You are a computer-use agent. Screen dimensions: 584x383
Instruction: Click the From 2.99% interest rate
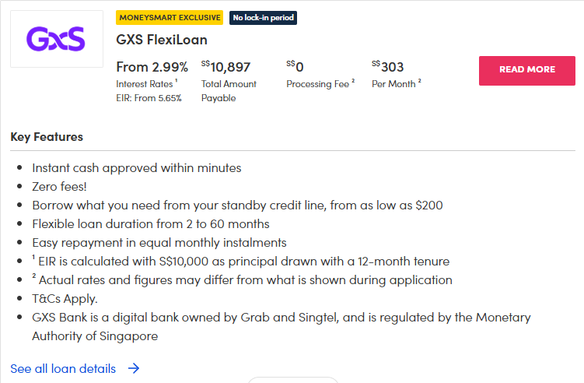click(152, 67)
